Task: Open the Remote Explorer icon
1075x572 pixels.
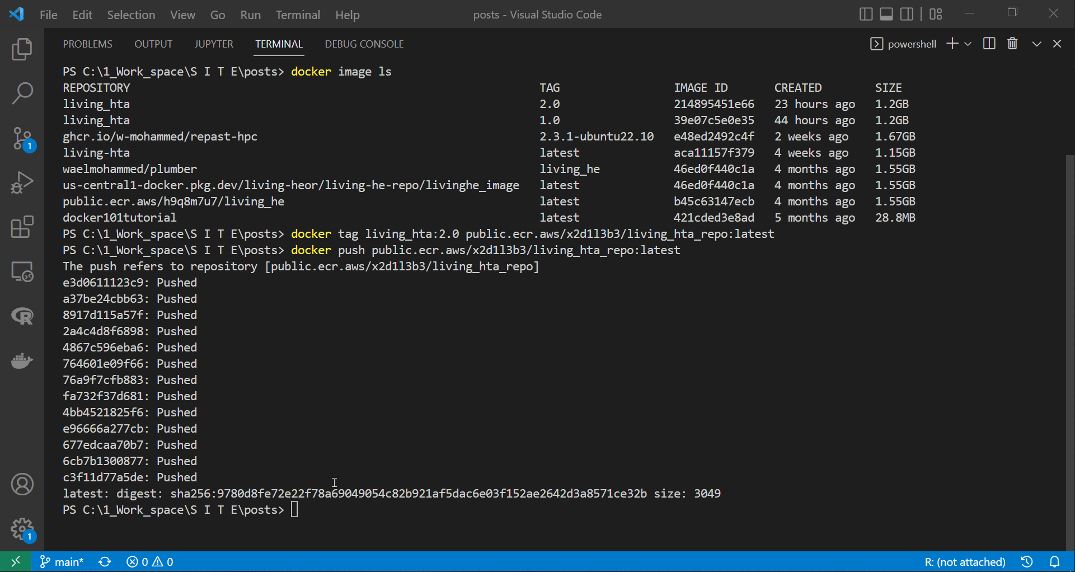Action: point(22,272)
